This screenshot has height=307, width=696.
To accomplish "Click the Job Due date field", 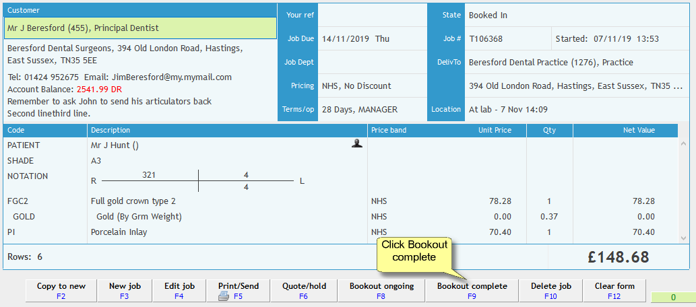I will click(372, 39).
